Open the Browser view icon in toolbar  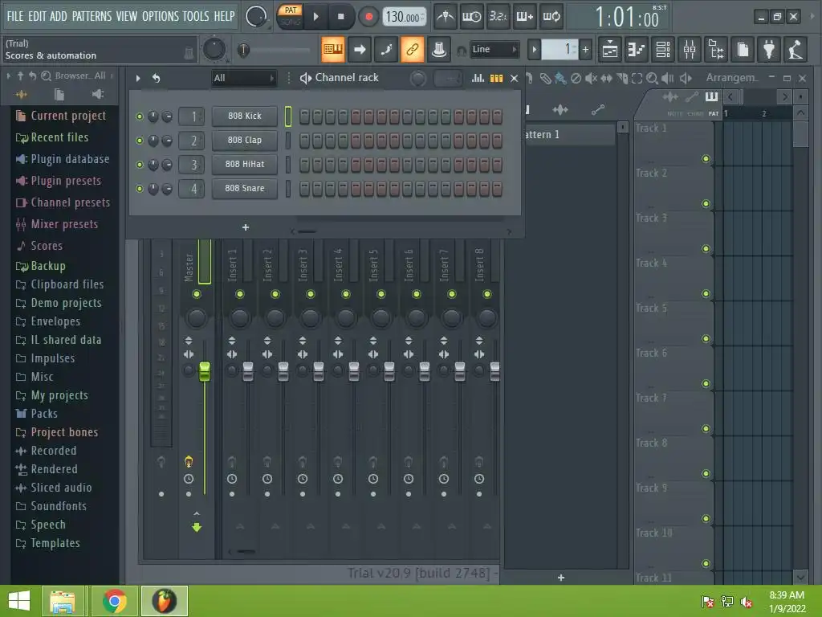coord(716,49)
